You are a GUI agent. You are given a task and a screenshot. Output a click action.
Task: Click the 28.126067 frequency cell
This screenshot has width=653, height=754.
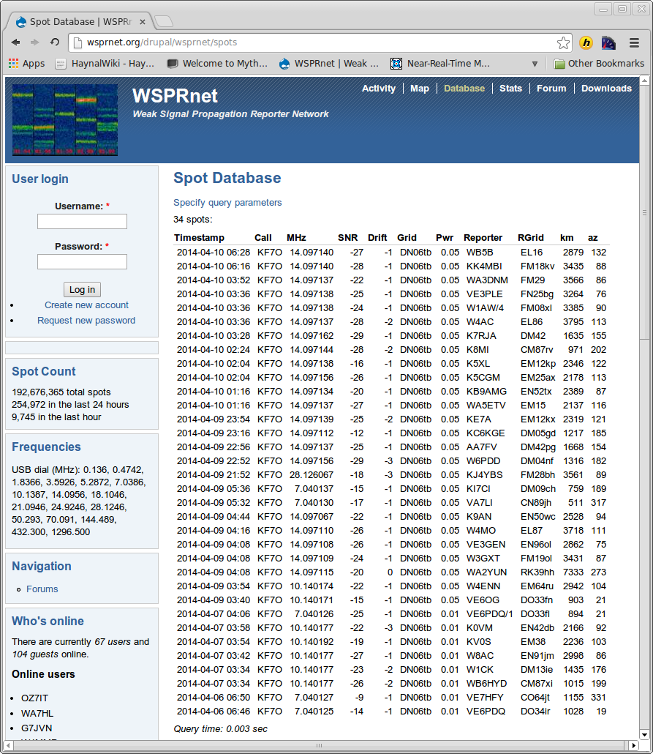click(x=312, y=475)
